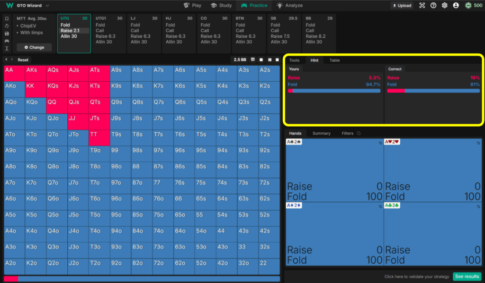This screenshot has height=283, width=485.
Task: Open the help question mark icon
Action: point(433,5)
